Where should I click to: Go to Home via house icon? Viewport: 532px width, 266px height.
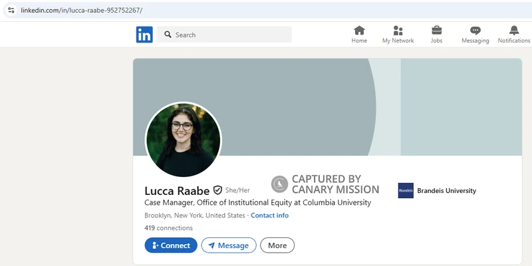[359, 31]
